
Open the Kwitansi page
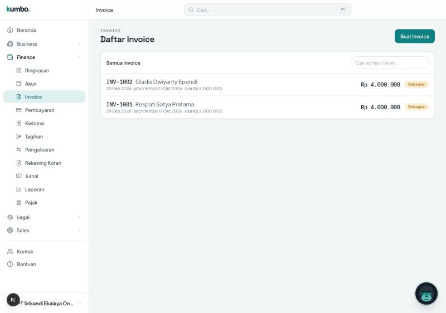point(45,123)
